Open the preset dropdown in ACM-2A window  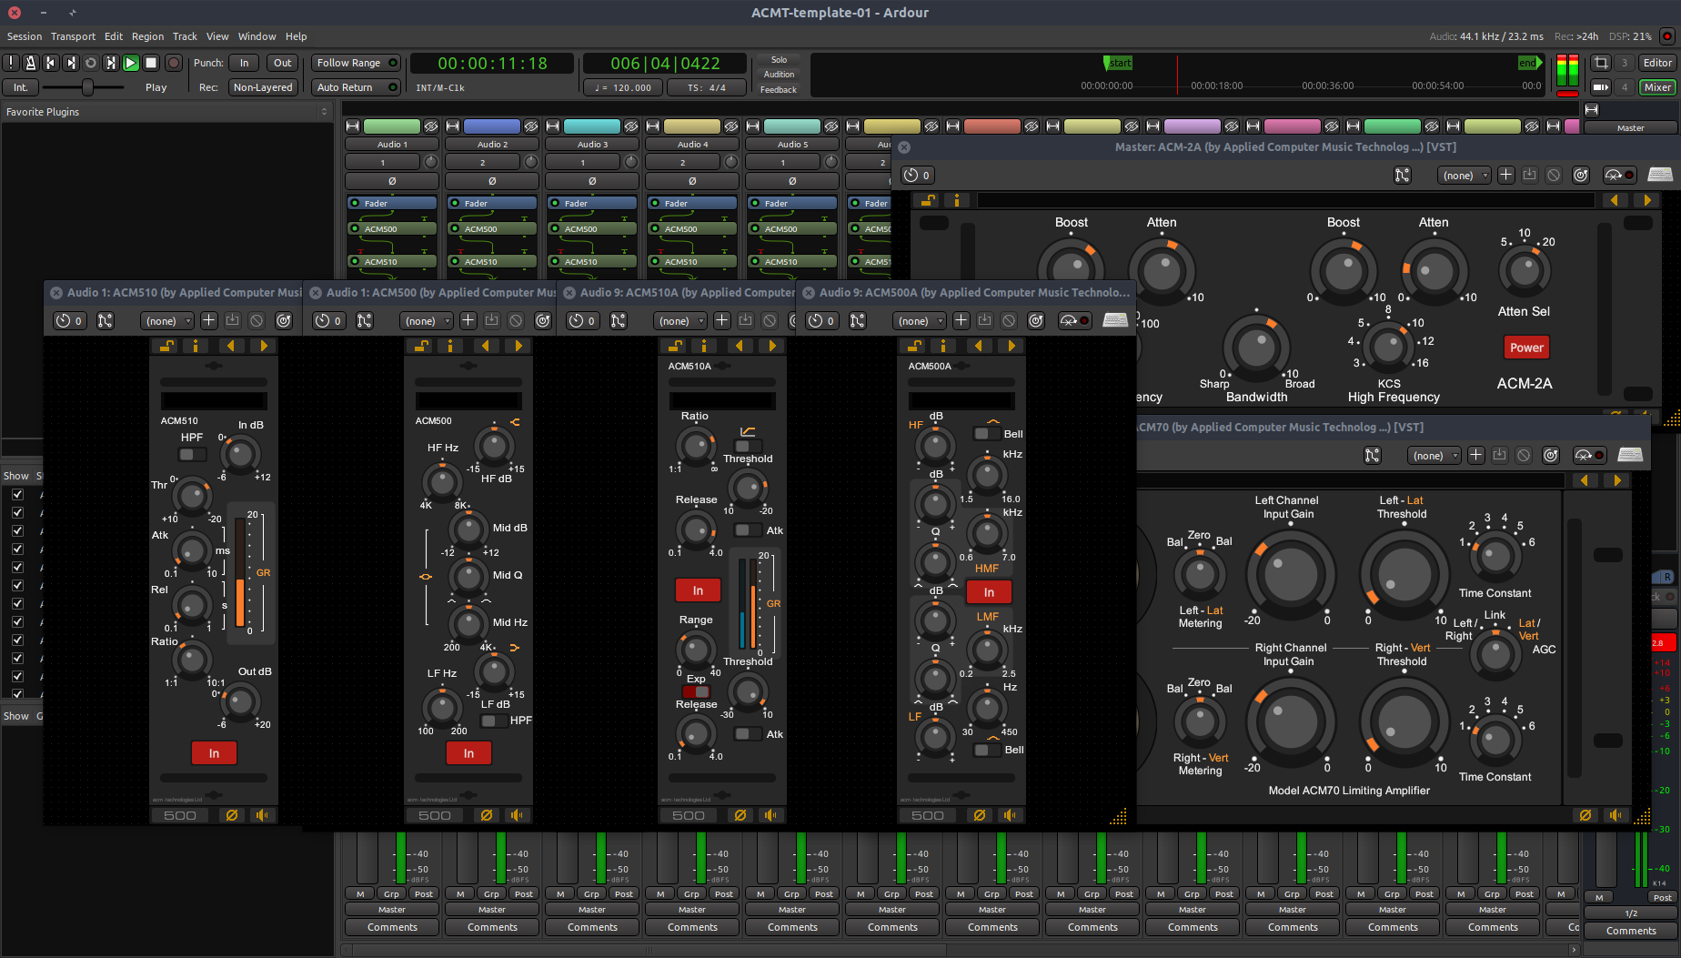coord(1464,176)
